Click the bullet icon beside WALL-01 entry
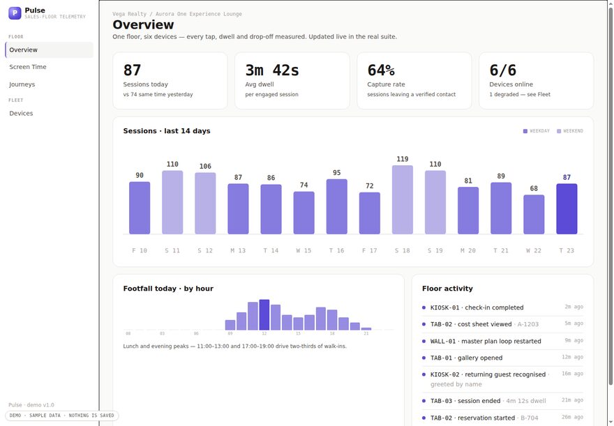The height and width of the screenshot is (426, 614). 424,341
